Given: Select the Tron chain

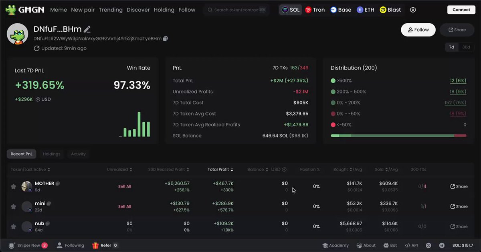Looking at the screenshot, I should click(x=315, y=10).
